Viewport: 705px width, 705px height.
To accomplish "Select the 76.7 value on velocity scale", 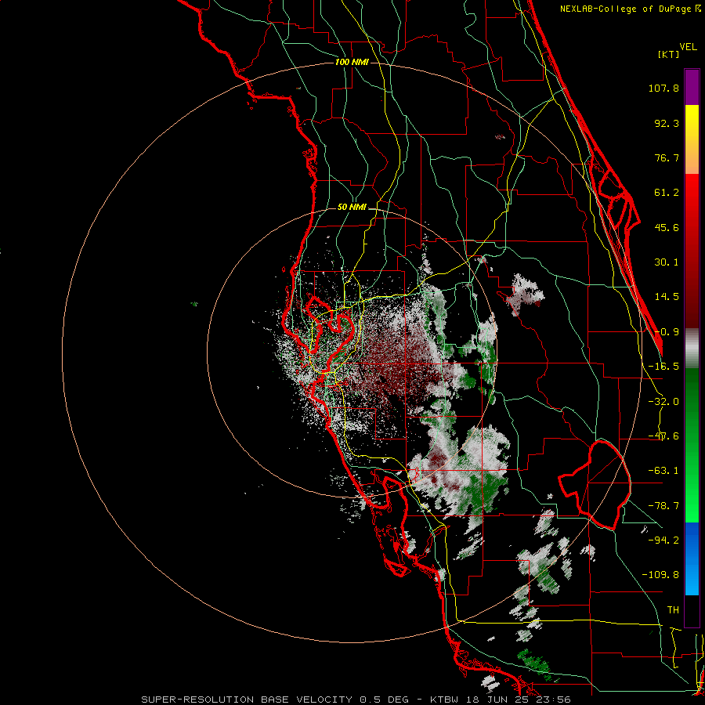I will tap(667, 157).
